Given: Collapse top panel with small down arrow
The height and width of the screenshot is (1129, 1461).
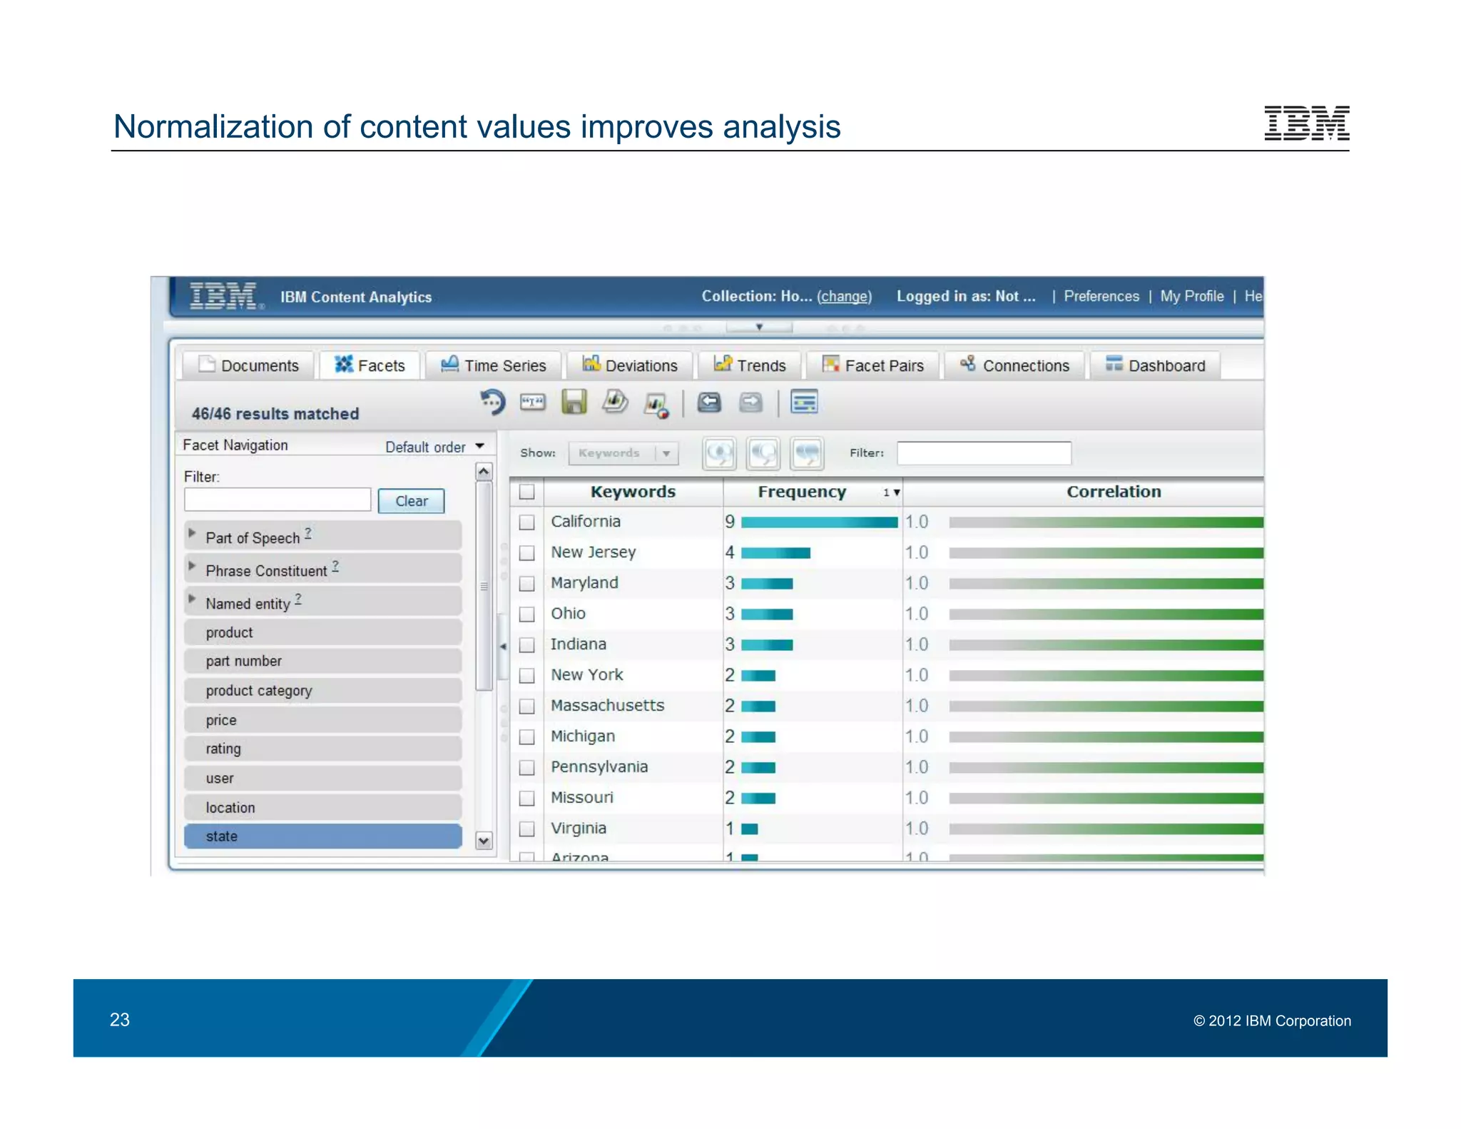Looking at the screenshot, I should [x=759, y=327].
